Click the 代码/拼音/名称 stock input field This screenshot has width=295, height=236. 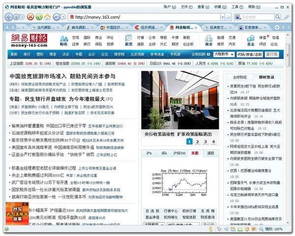[x=250, y=55]
